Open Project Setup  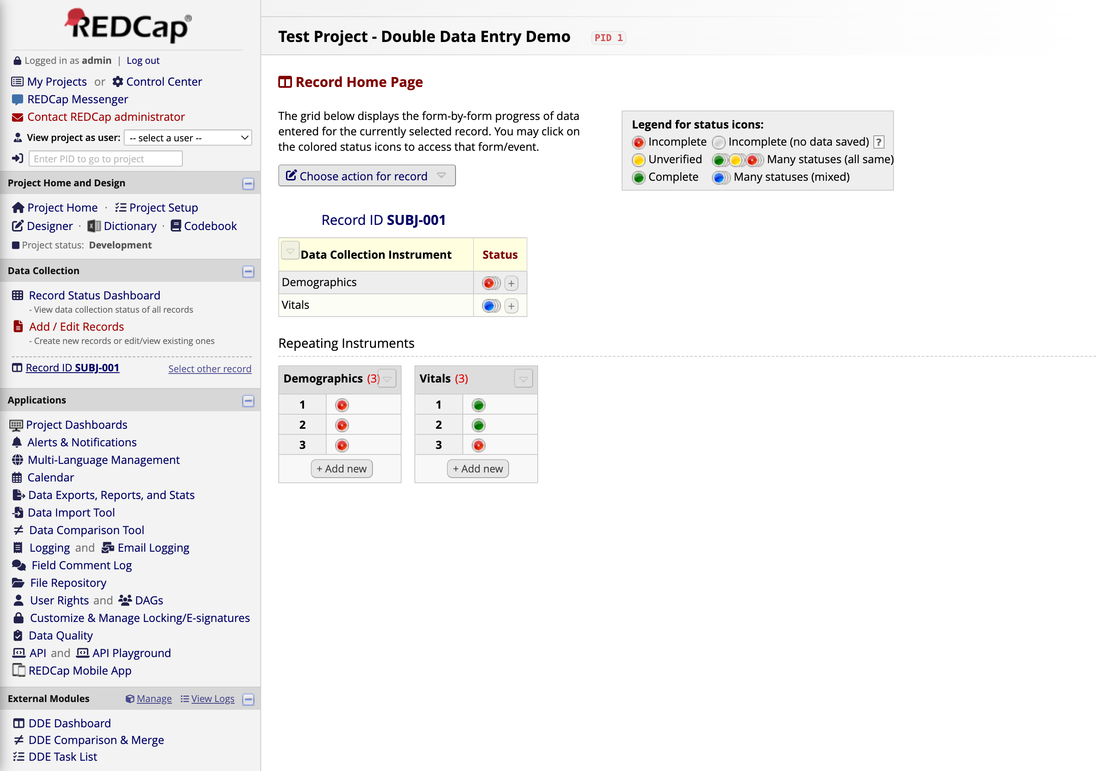click(x=163, y=207)
